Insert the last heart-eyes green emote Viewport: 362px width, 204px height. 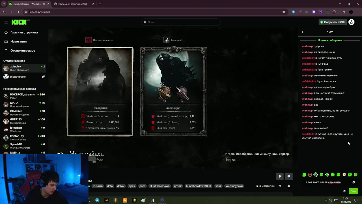click(x=355, y=175)
